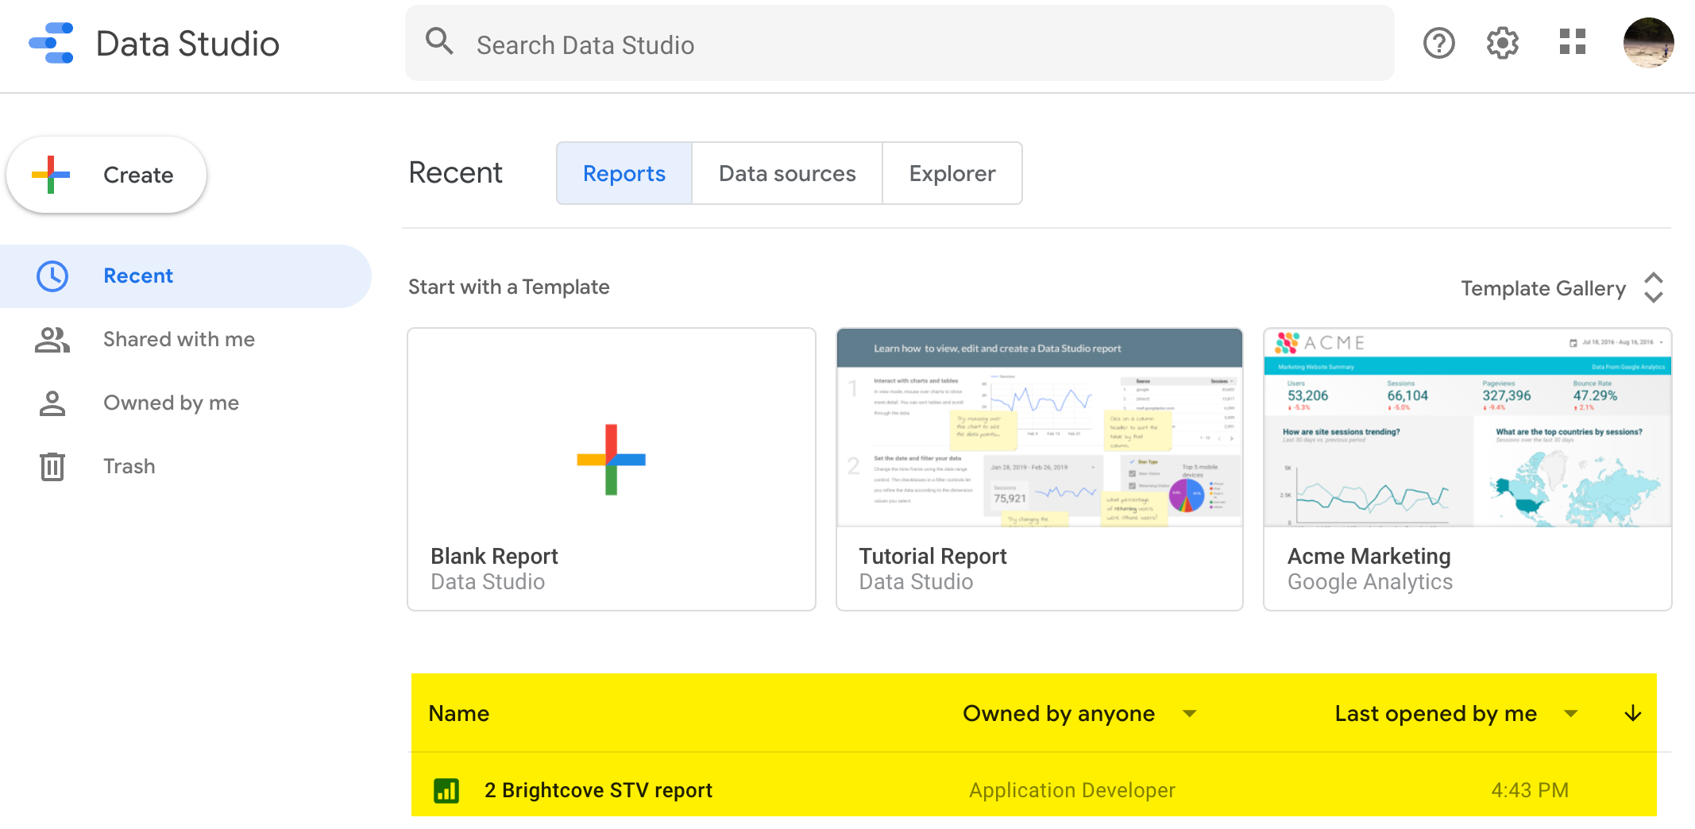This screenshot has height=829, width=1695.
Task: Open the Owned by anyone dropdown
Action: 1079,713
